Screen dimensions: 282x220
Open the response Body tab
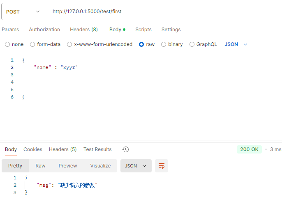coord(11,149)
